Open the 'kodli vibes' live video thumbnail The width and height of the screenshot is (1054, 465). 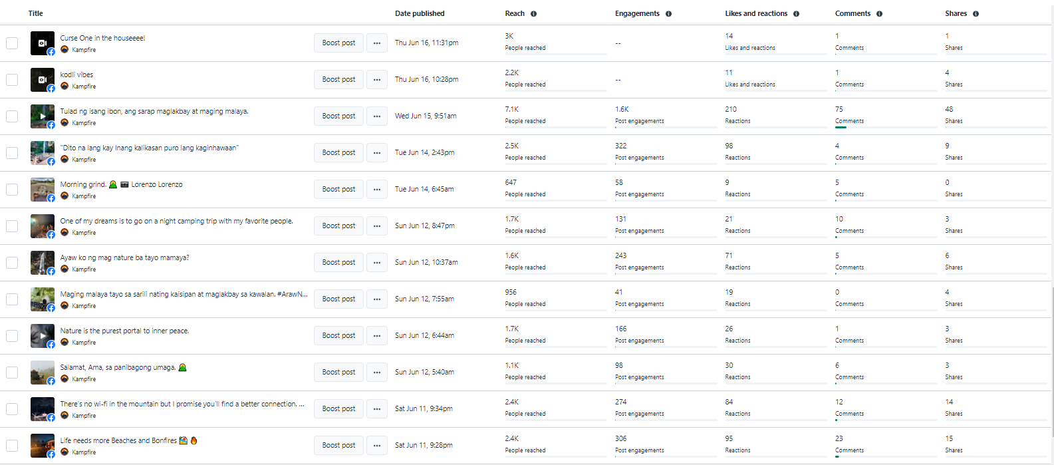tap(43, 80)
